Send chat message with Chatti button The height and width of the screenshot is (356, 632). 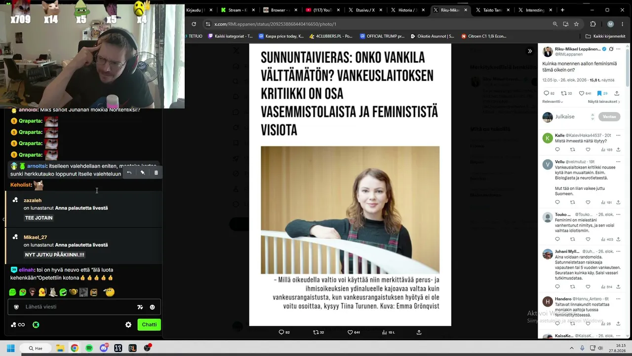[149, 325]
